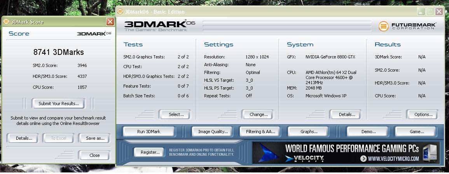Click the 3DMark Score window title icon

6,22
